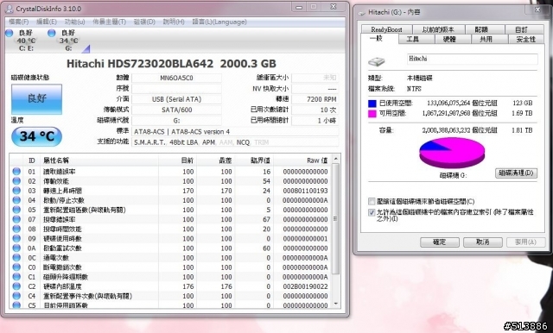The width and height of the screenshot is (553, 333).
Task: Switch to the 以前的版本 tab
Action: coord(438,29)
